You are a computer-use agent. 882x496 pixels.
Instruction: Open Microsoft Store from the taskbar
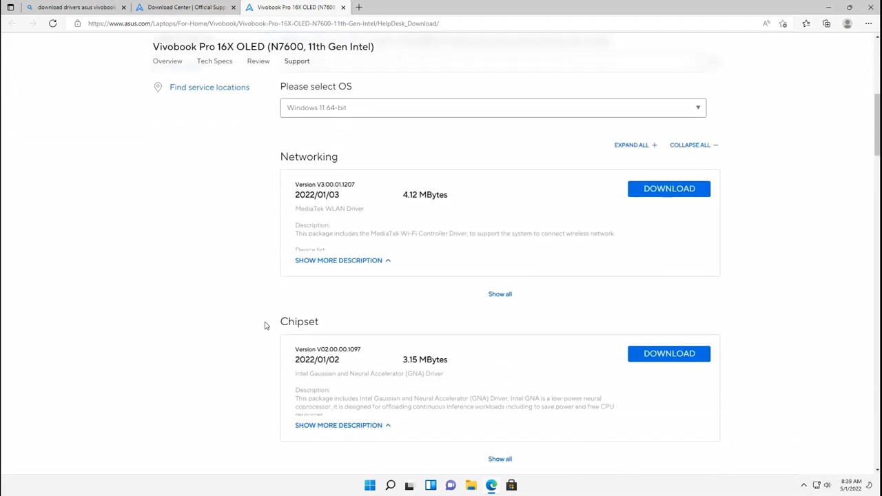pos(511,486)
